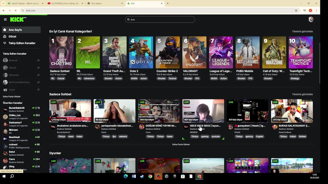The height and width of the screenshot is (184, 328).
Task: Click Strategy tag under Teamfight Tactics
Action: click(295, 78)
